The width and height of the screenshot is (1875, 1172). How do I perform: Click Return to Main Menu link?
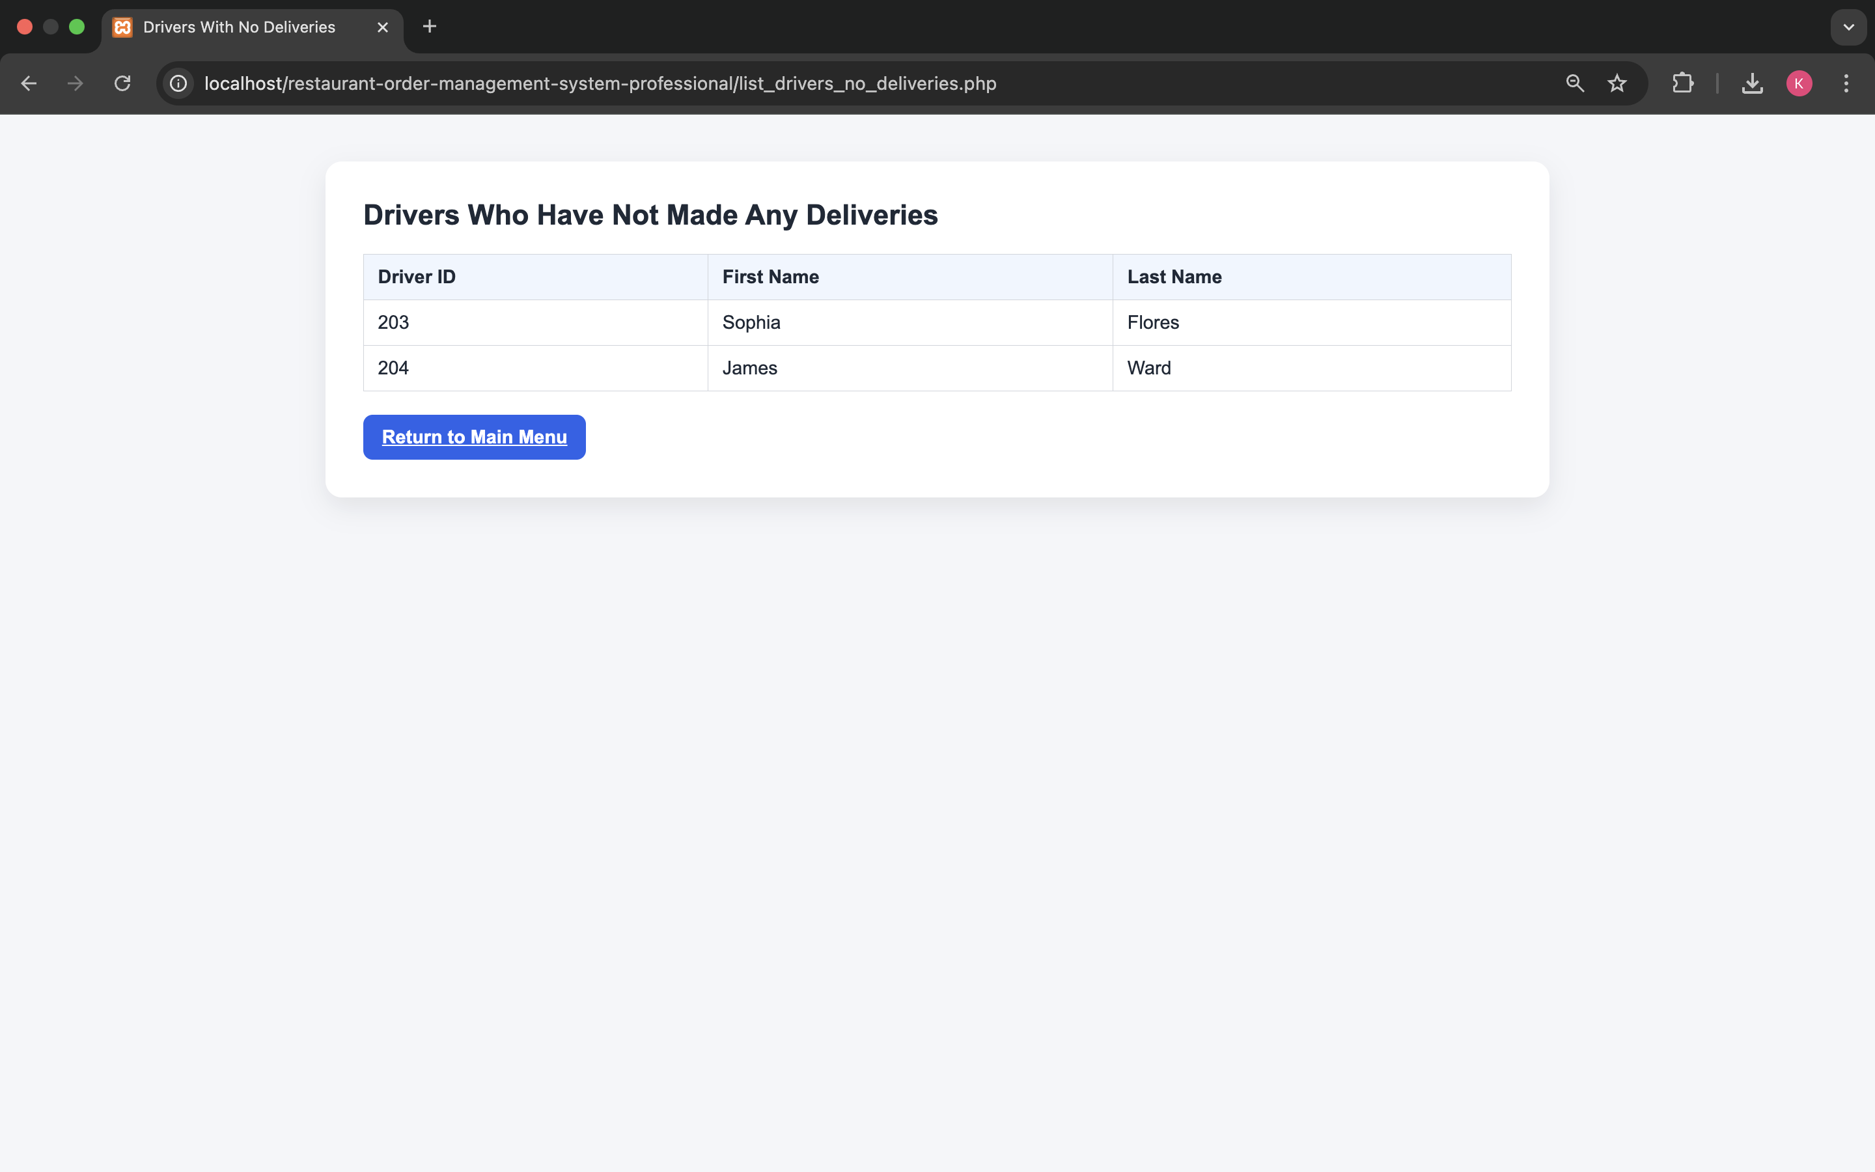(474, 437)
